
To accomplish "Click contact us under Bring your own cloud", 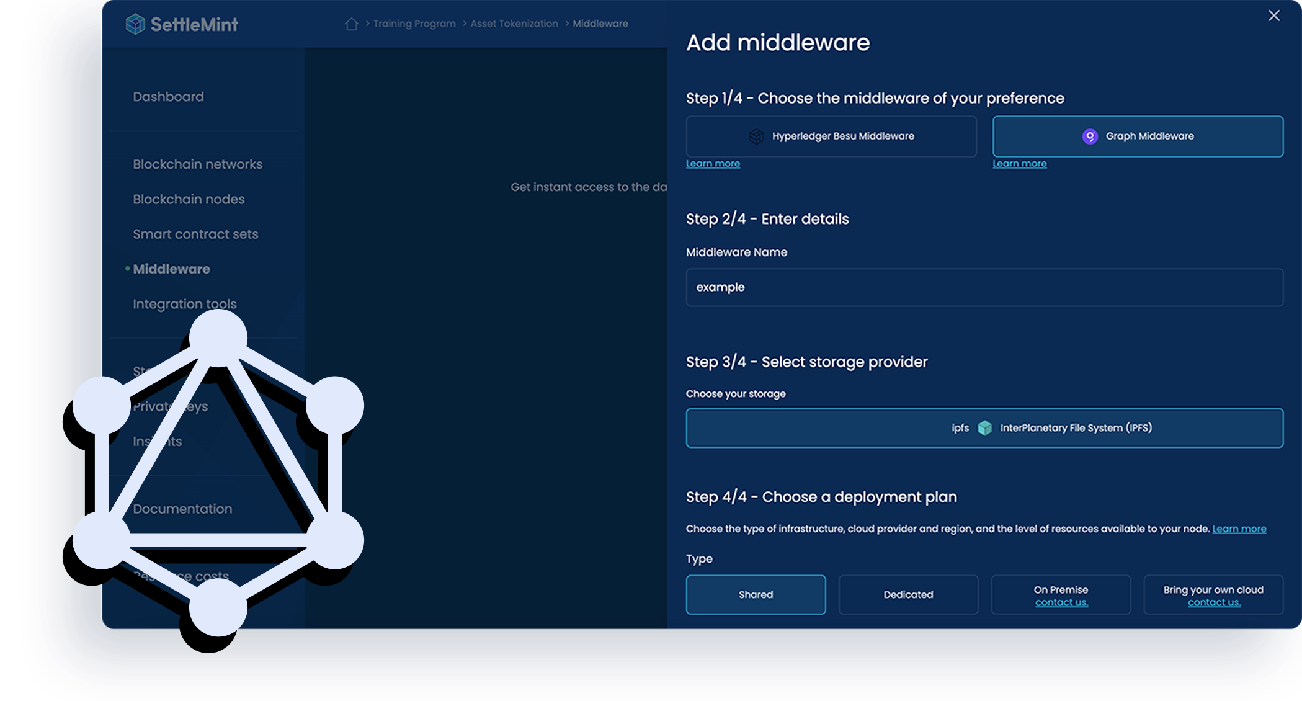I will [1213, 602].
